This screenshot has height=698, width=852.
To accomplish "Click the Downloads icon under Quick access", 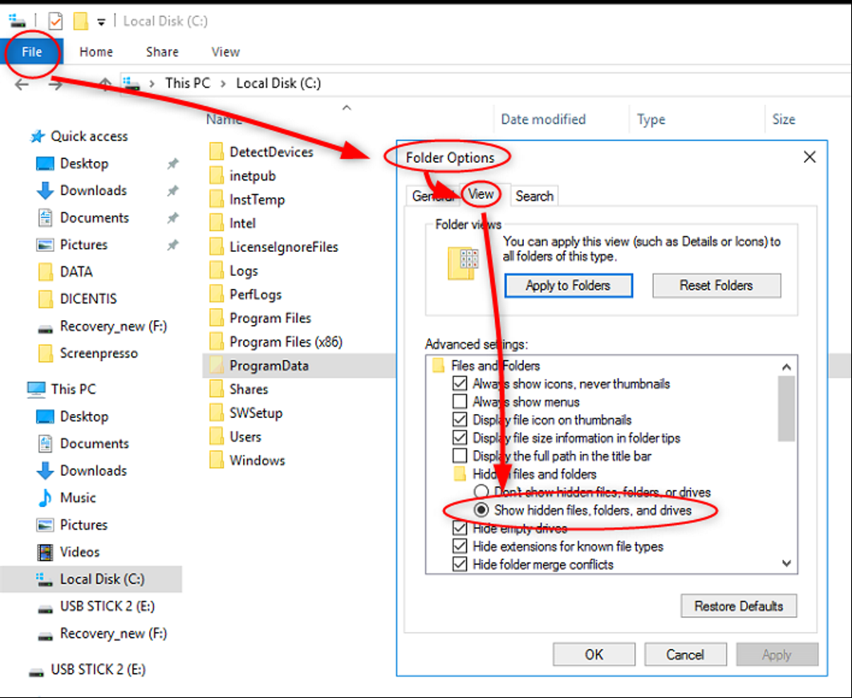I will tap(45, 190).
